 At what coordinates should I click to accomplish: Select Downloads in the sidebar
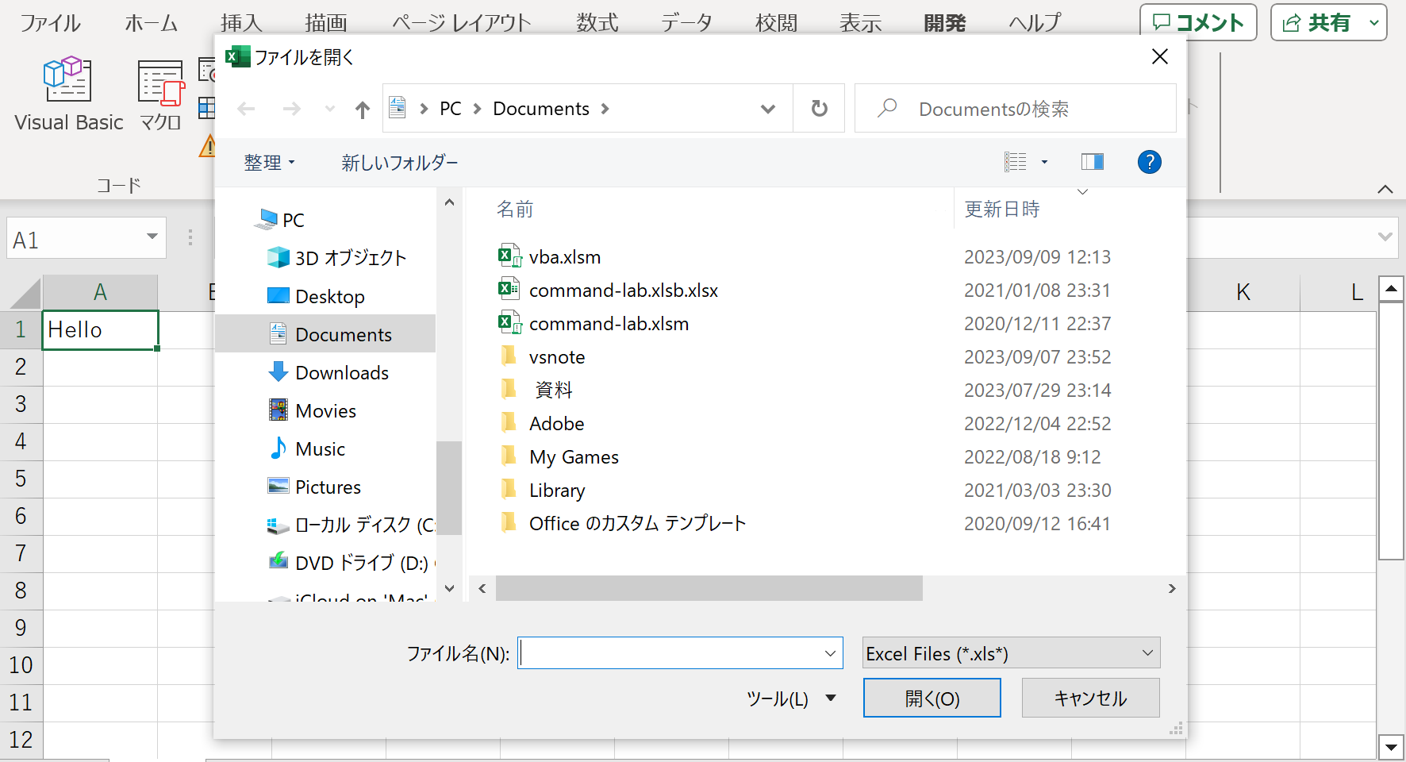(x=342, y=371)
